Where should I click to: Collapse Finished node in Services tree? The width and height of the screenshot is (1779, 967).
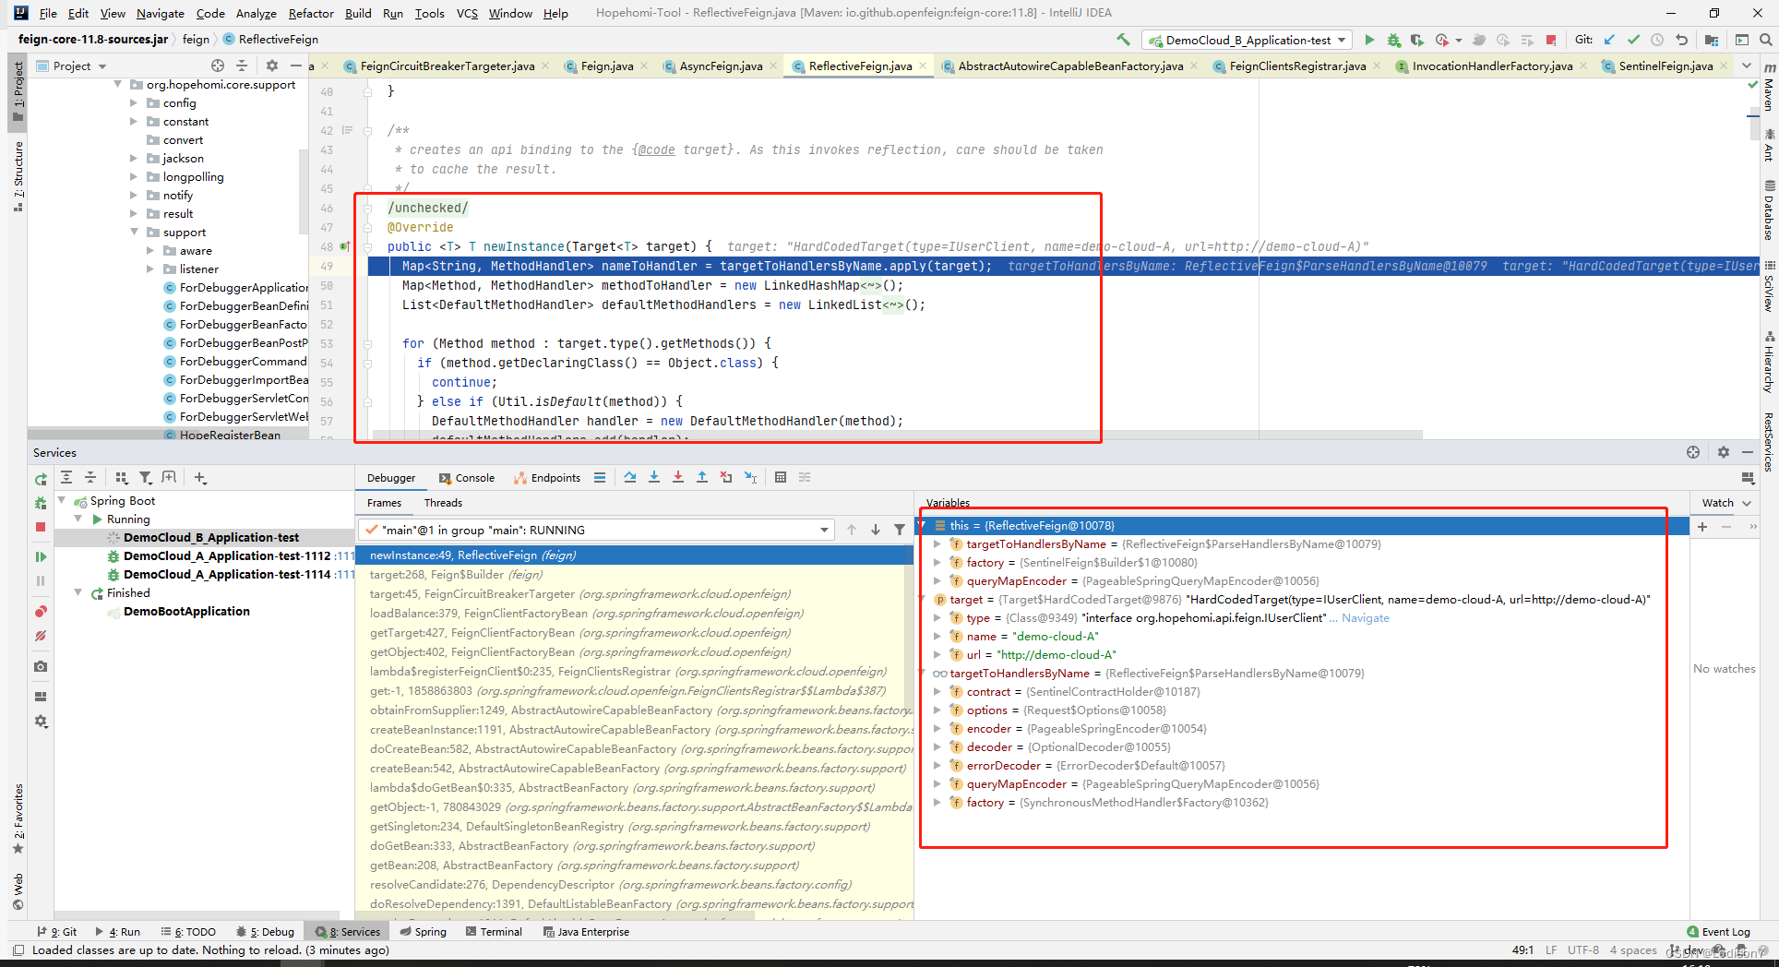78,593
